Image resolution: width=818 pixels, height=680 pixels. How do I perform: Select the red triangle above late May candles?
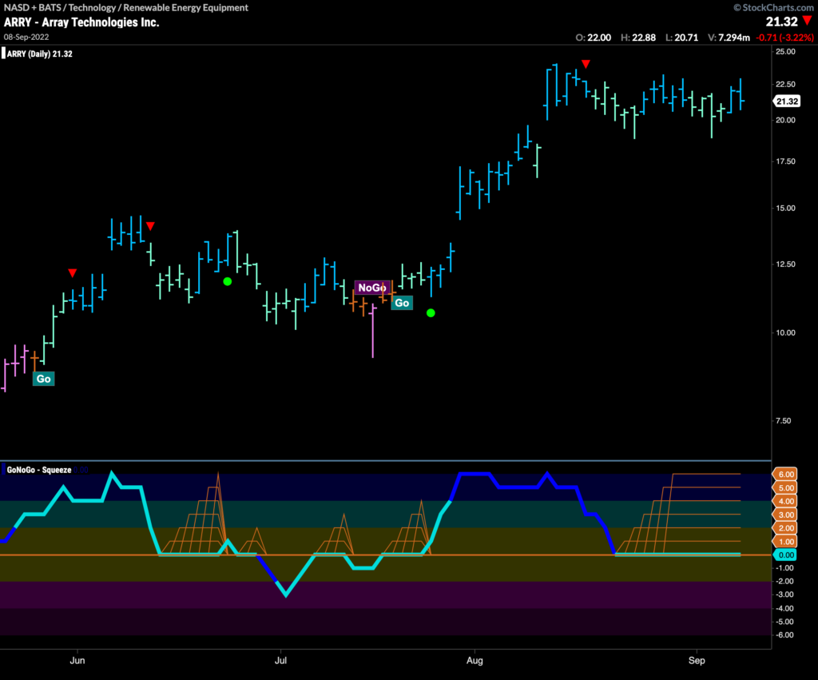click(x=73, y=272)
